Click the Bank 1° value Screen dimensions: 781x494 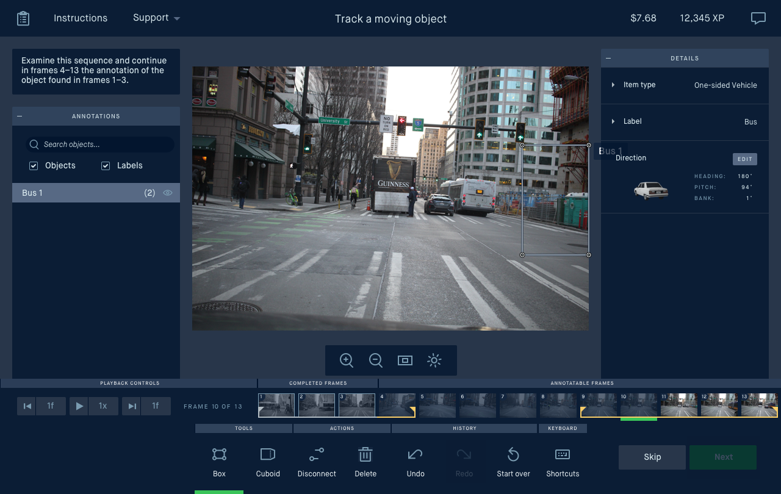747,198
